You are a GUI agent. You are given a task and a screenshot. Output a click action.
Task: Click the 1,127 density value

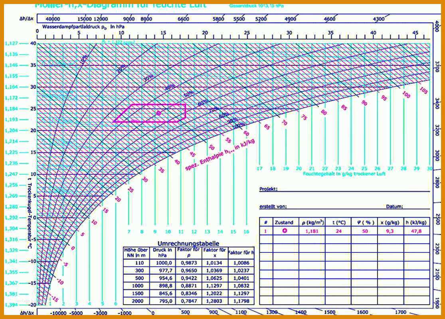(x=11, y=43)
